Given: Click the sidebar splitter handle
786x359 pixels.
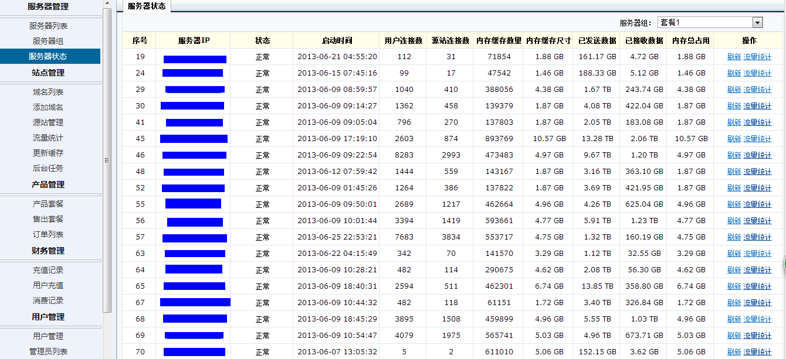Looking at the screenshot, I should click(x=107, y=160).
